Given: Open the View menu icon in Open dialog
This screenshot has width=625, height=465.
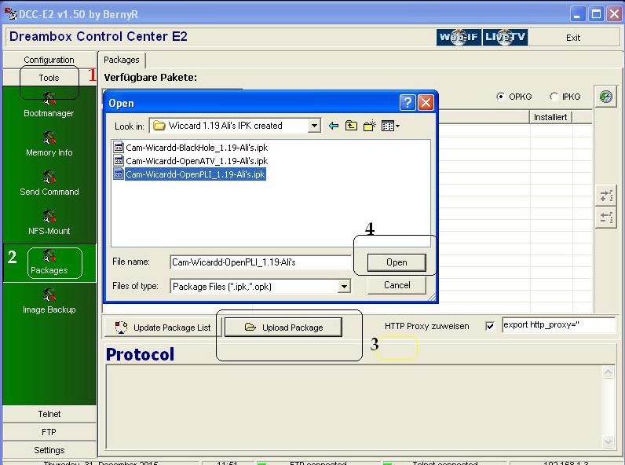Looking at the screenshot, I should click(x=390, y=126).
